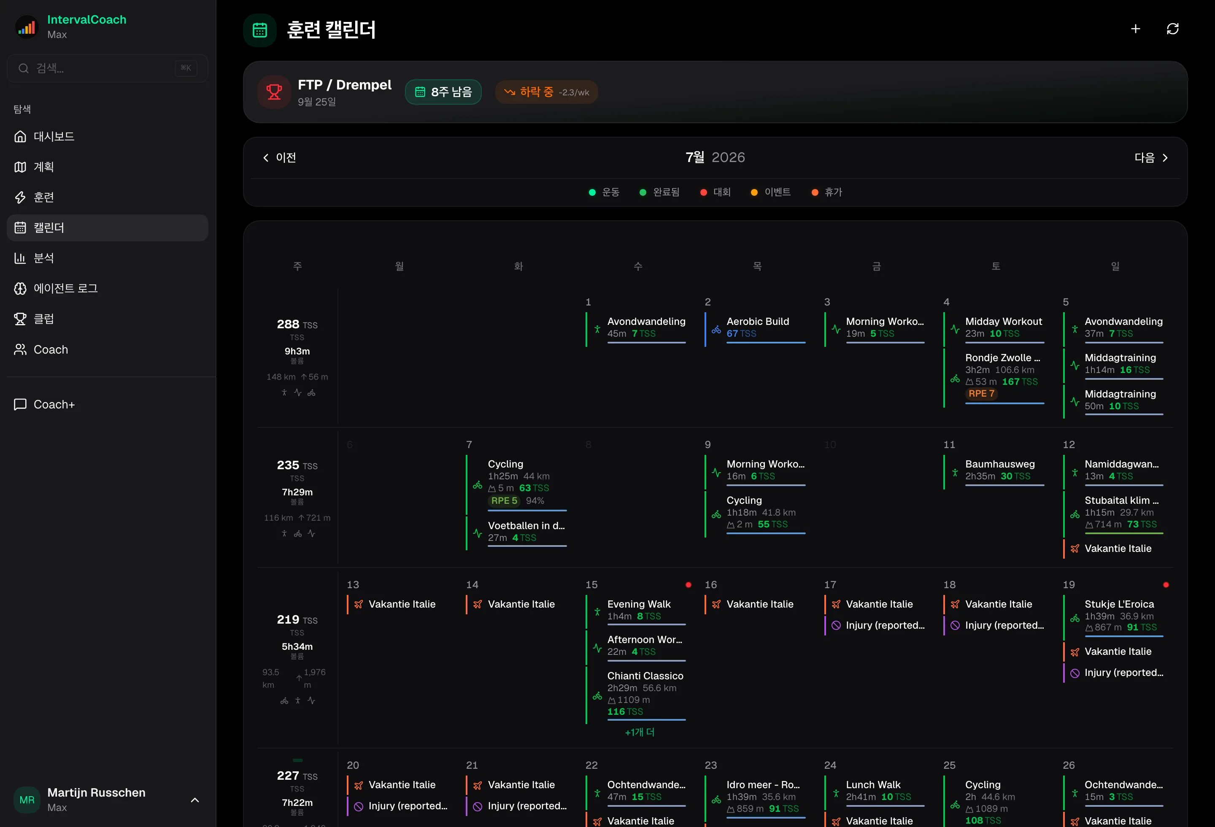This screenshot has height=827, width=1215.
Task: Show more July 15 items via +1개 더
Action: (x=640, y=732)
